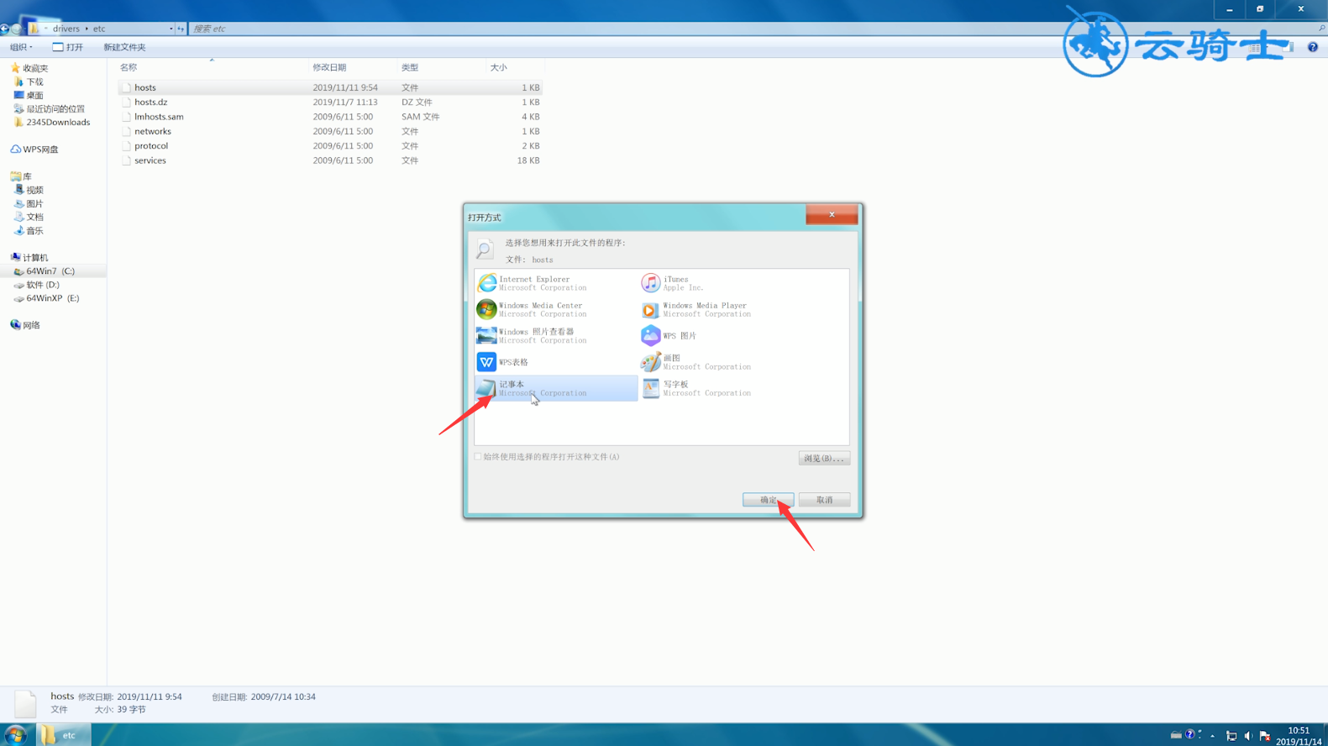The height and width of the screenshot is (746, 1328).
Task: Select the services file
Action: [330, 160]
